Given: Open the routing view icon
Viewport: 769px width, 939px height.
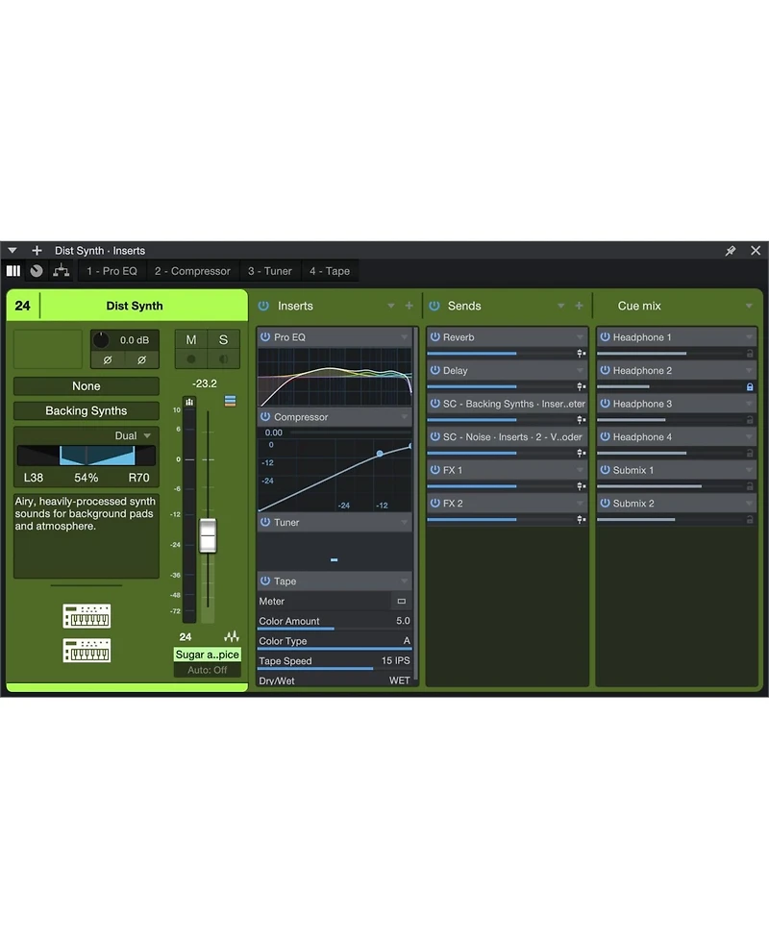Looking at the screenshot, I should pos(61,271).
